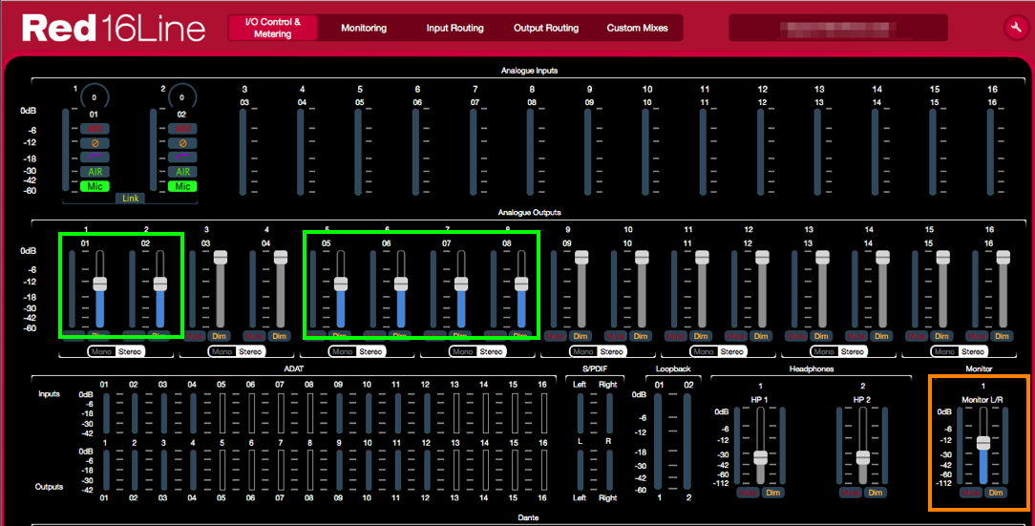
Task: Set analogue outputs 11-12 to Stereo
Action: point(732,351)
